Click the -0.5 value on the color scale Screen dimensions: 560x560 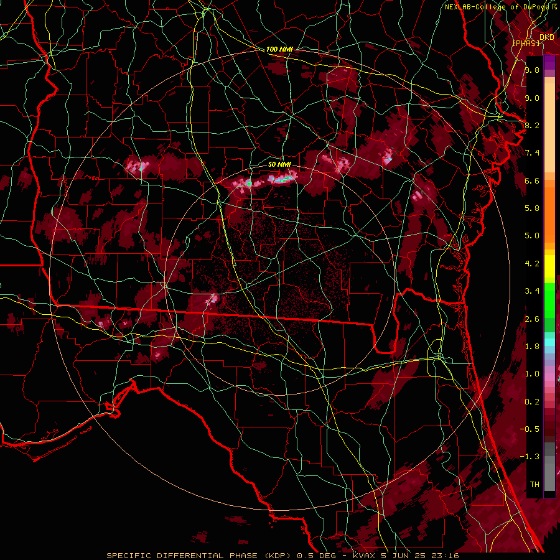530,429
